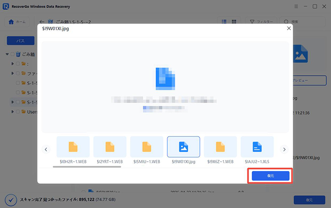This screenshot has width=331, height=208.
Task: Tick the highlighted S-1-5 folder checkbox
Action: point(18,102)
